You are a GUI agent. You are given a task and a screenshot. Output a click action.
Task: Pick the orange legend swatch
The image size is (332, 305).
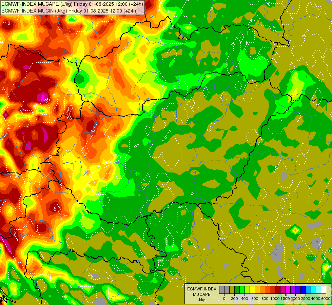[x=262, y=290]
